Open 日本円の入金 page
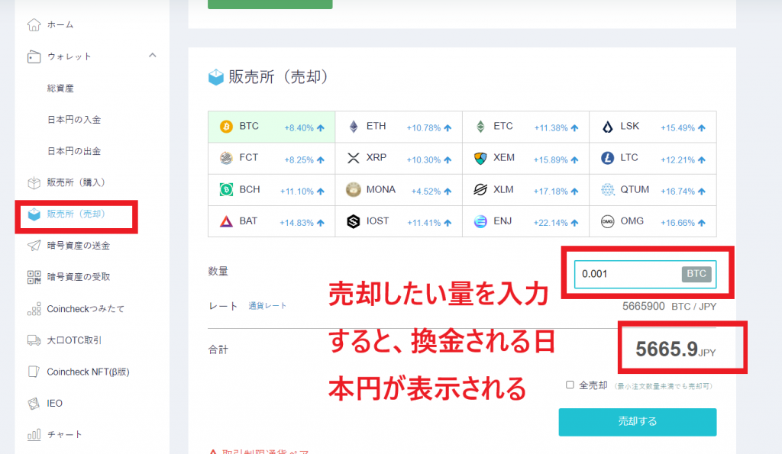Image resolution: width=782 pixels, height=454 pixels. coord(74,120)
